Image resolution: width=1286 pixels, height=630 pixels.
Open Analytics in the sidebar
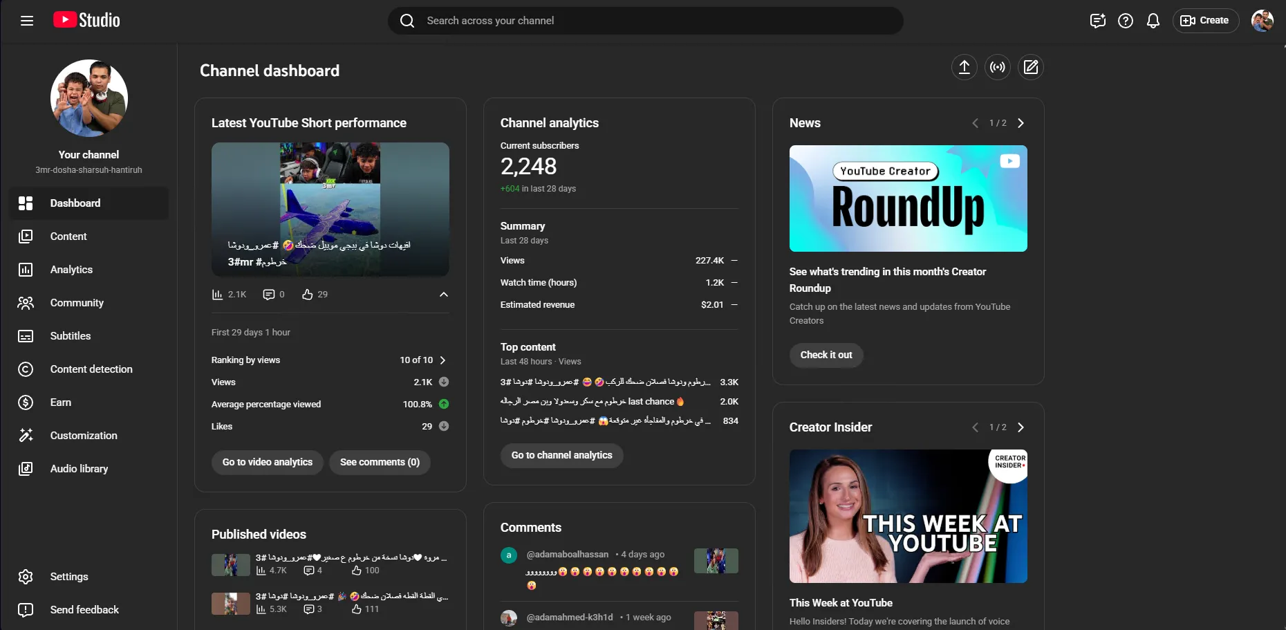tap(89, 270)
